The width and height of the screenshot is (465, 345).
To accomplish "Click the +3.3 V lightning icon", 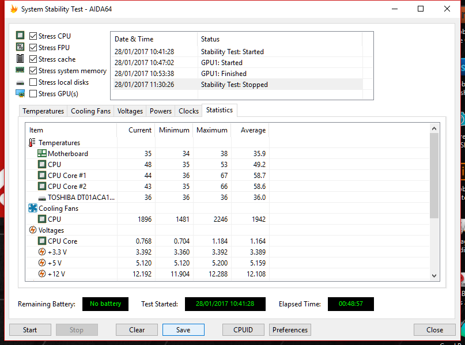I will 42,252.
